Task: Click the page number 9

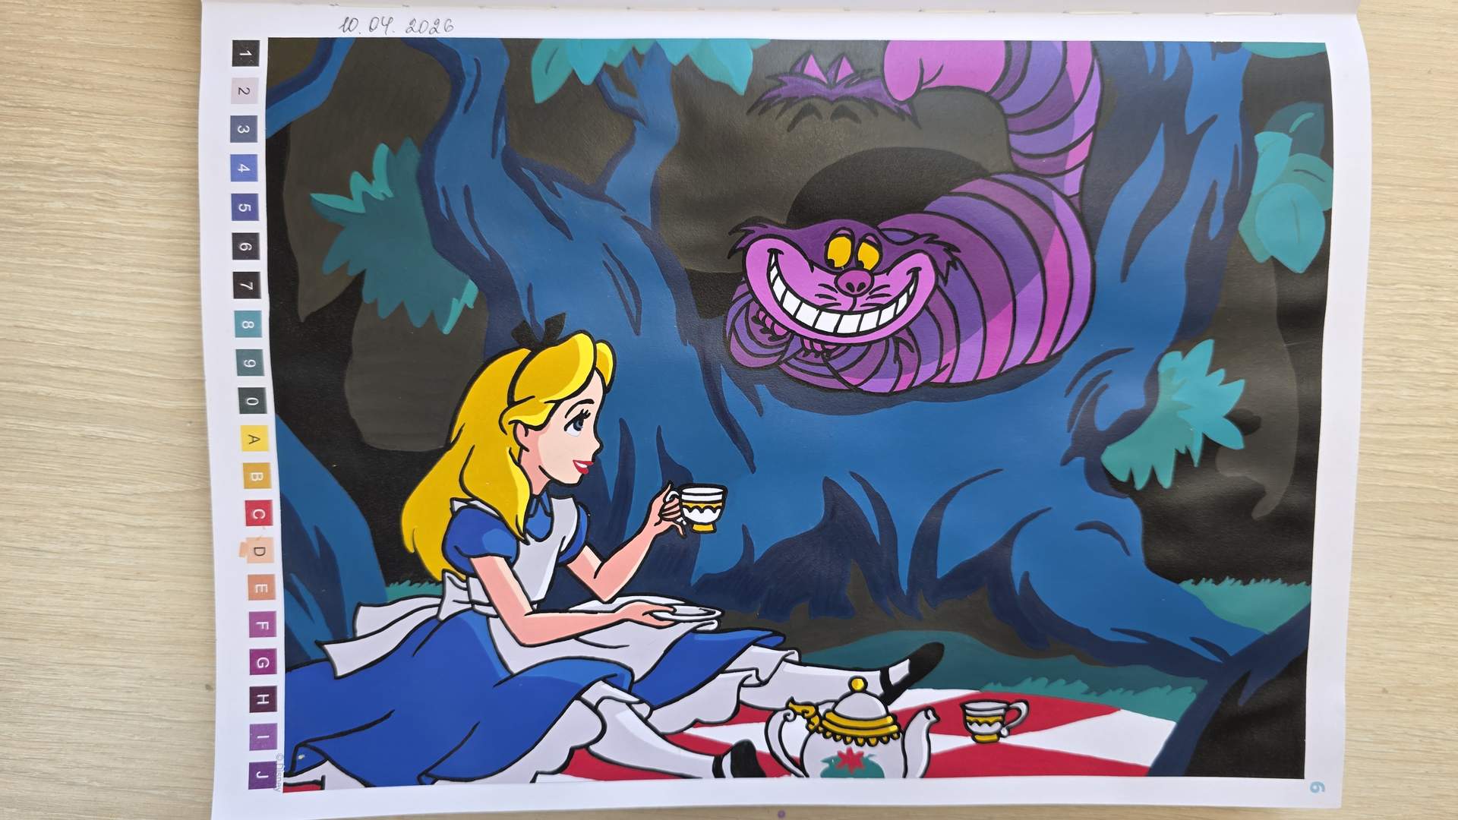Action: 1318,787
